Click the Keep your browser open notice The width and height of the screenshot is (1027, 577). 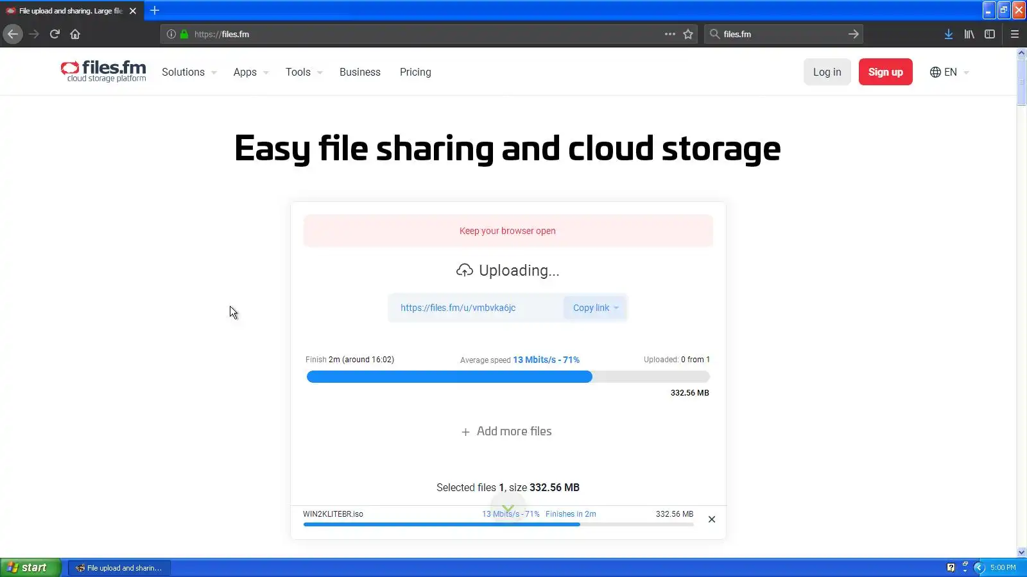coord(508,231)
